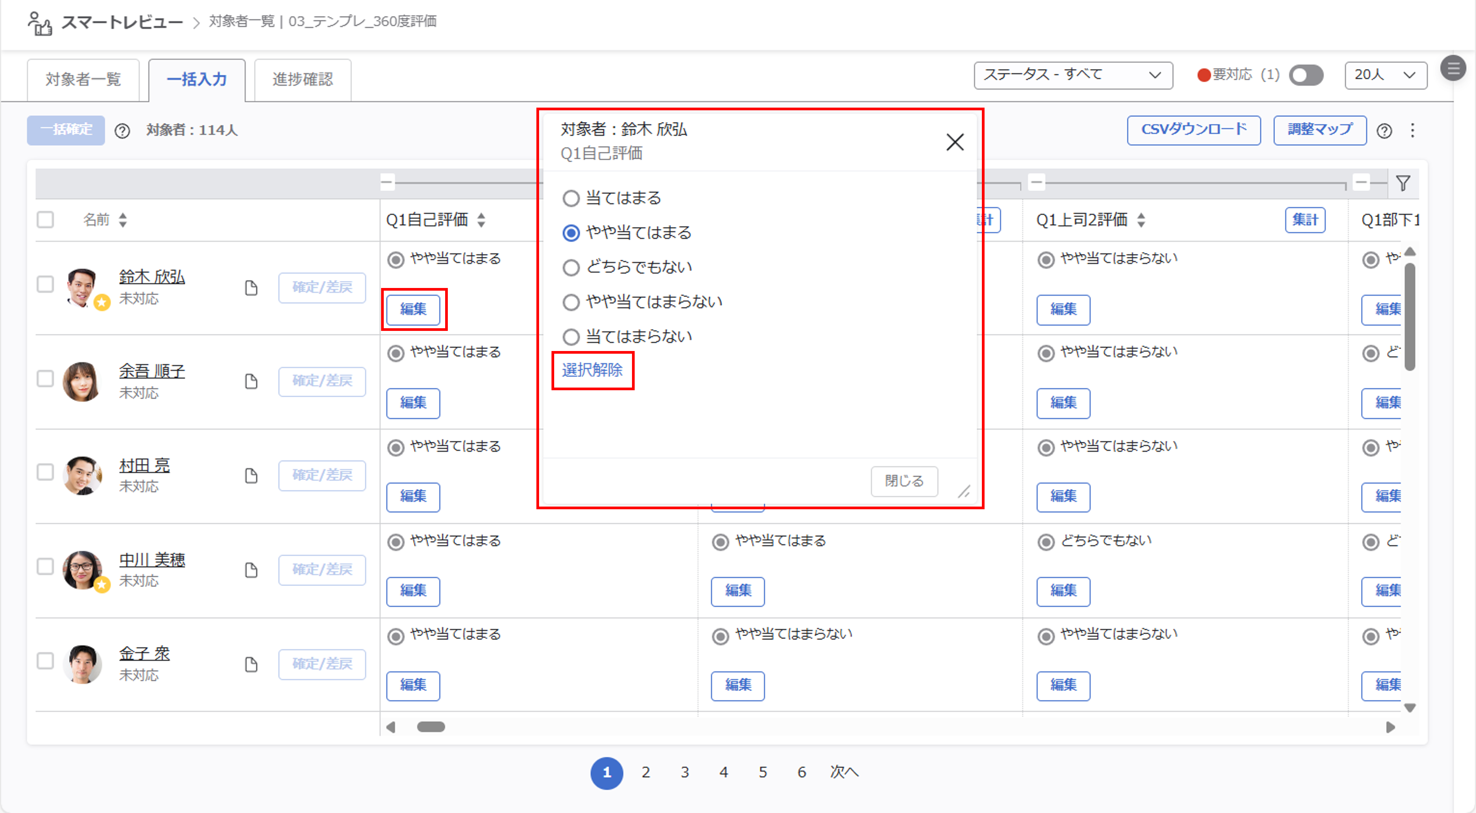Switch to 進捗確認 tab
Viewport: 1476px width, 813px height.
point(303,79)
